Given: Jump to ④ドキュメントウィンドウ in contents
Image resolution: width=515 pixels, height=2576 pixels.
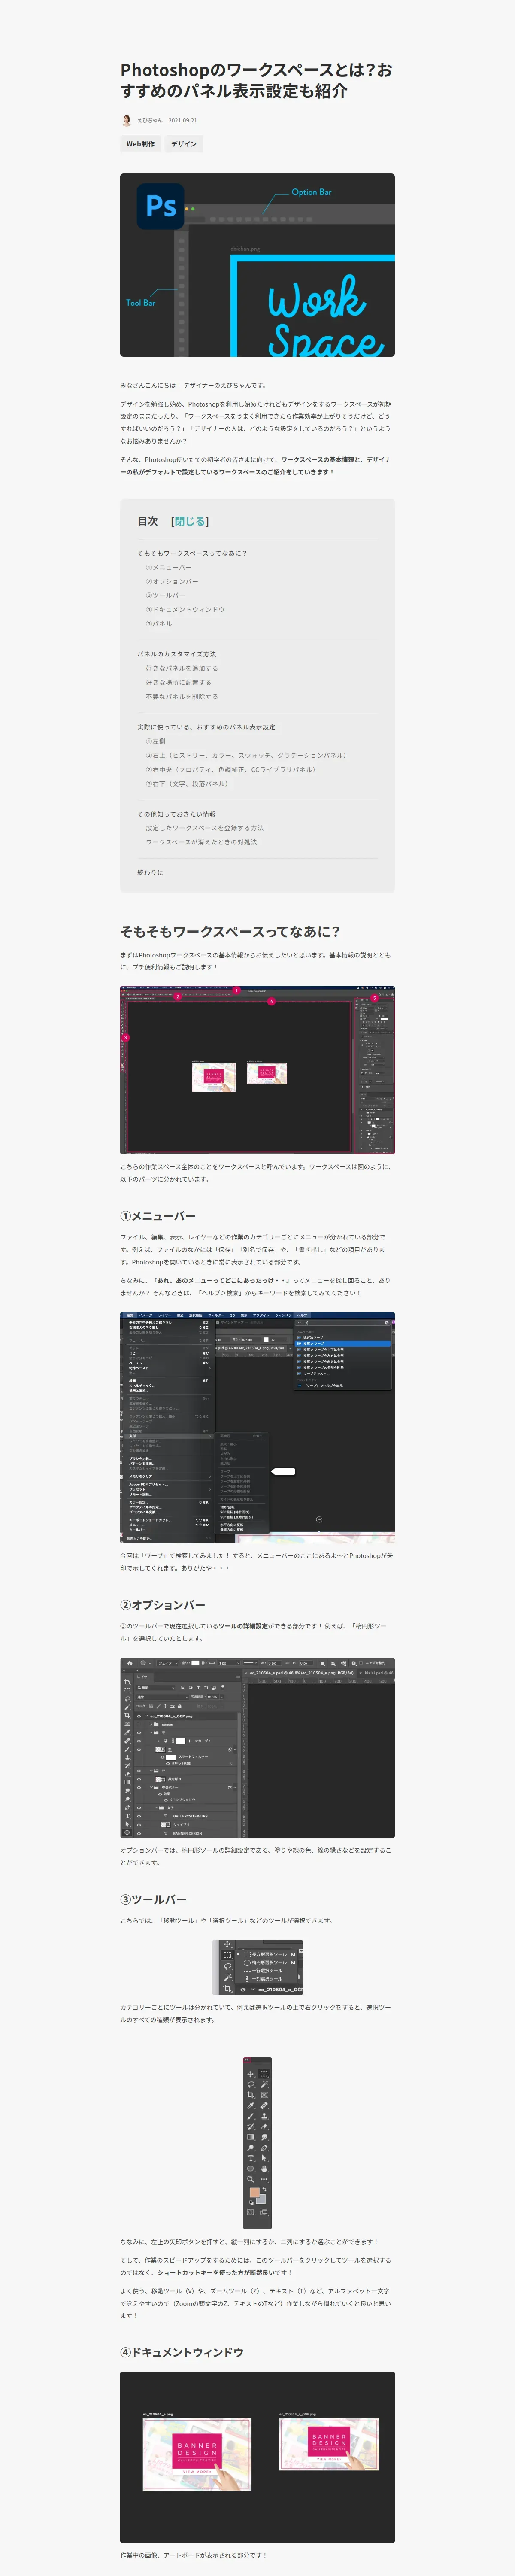Looking at the screenshot, I should point(185,609).
